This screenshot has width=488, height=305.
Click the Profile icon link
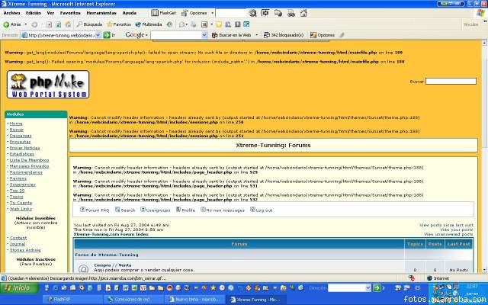point(186,210)
